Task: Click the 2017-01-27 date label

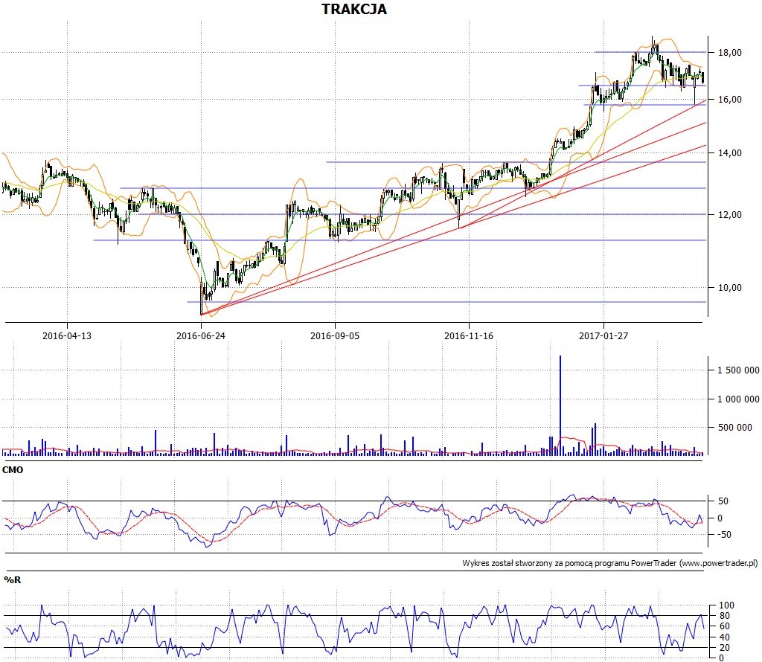Action: point(603,335)
